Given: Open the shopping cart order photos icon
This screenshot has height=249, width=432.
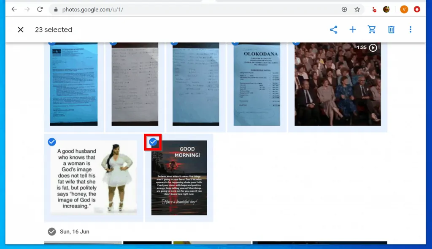Looking at the screenshot, I should tap(372, 29).
